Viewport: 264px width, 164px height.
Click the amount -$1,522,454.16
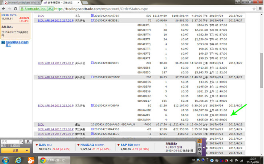(x=178, y=124)
